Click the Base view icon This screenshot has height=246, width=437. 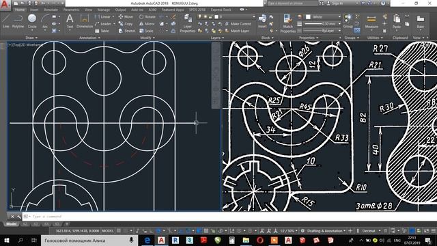point(421,22)
